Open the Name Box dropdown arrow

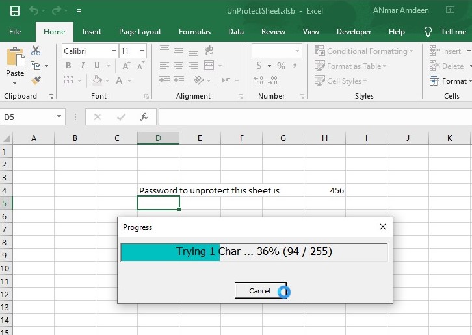59,117
